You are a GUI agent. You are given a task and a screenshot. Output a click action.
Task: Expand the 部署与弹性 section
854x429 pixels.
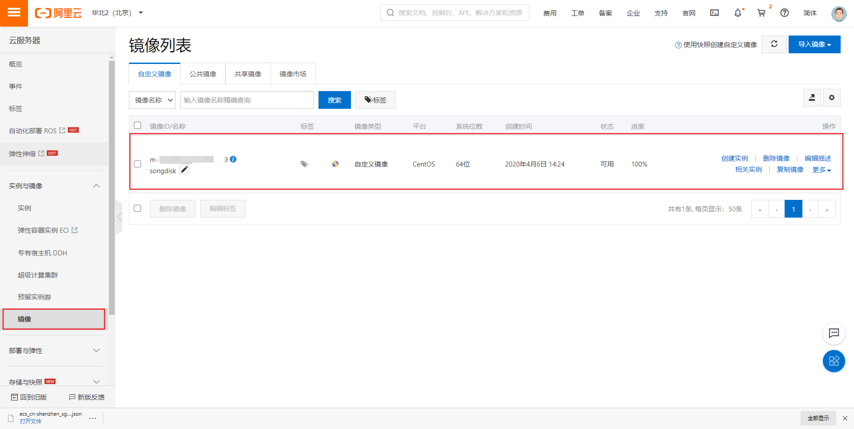(96, 350)
